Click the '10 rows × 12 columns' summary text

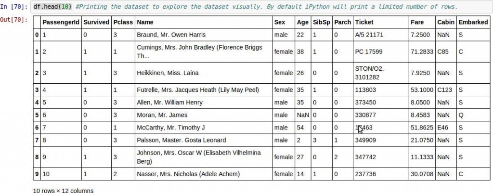pyautogui.click(x=63, y=190)
